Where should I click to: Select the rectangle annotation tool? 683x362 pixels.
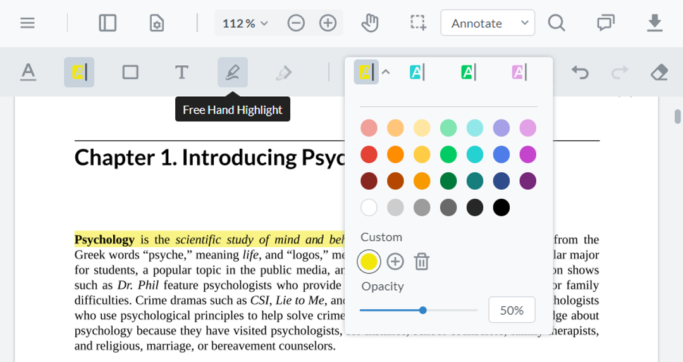130,72
